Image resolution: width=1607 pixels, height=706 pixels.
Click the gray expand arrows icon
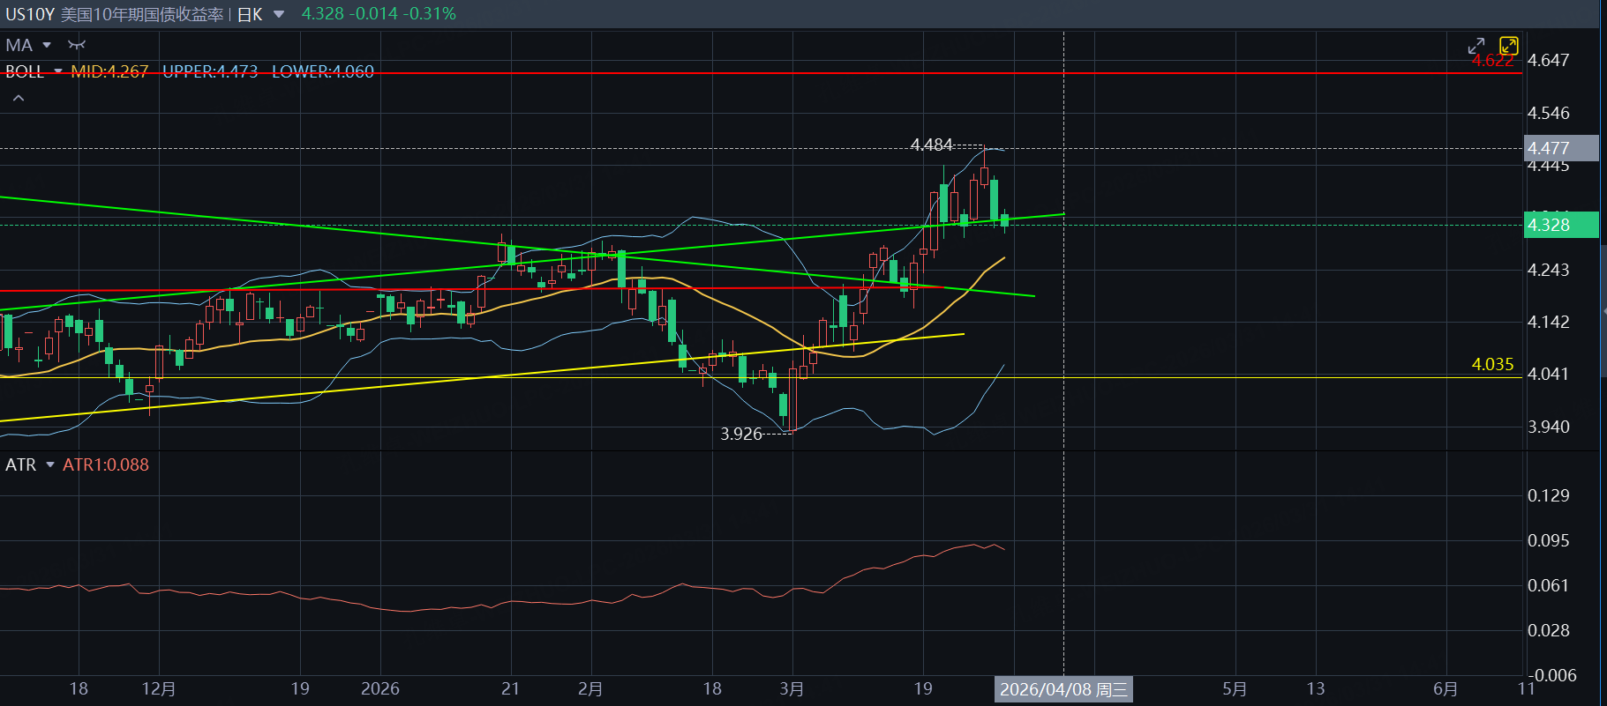(1476, 46)
